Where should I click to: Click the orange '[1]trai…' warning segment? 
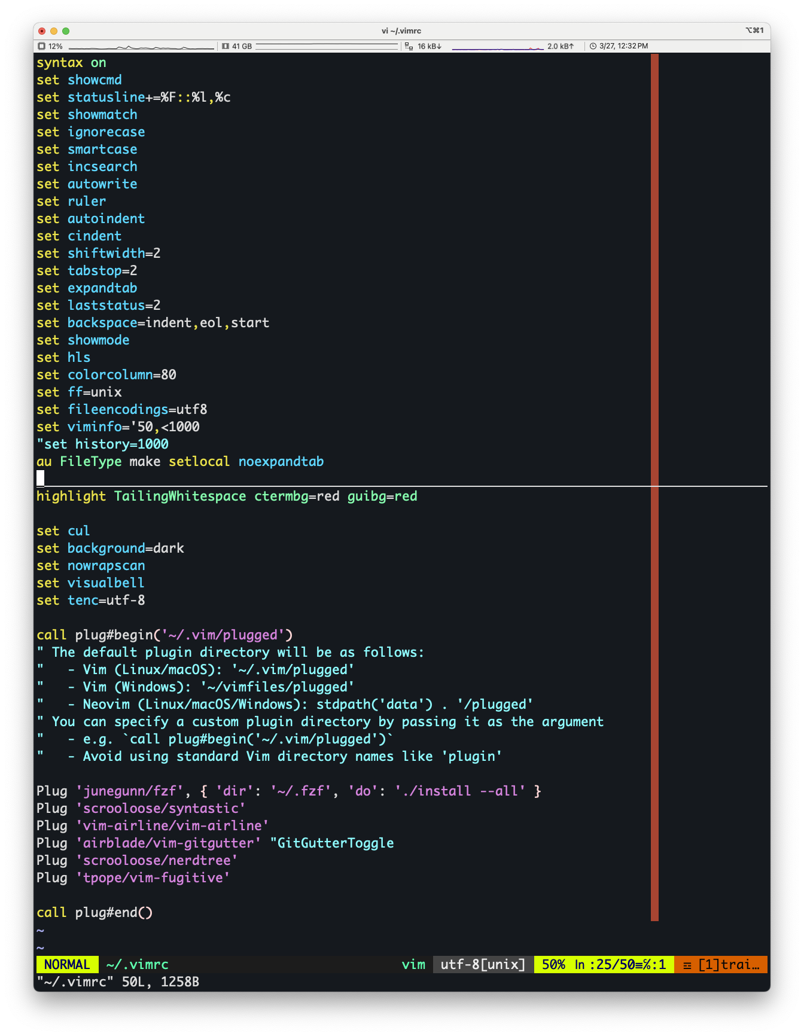[x=721, y=964]
